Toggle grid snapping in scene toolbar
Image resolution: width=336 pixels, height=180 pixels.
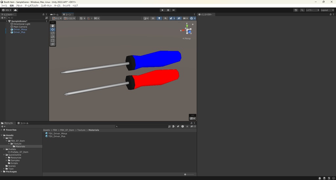click(88, 18)
